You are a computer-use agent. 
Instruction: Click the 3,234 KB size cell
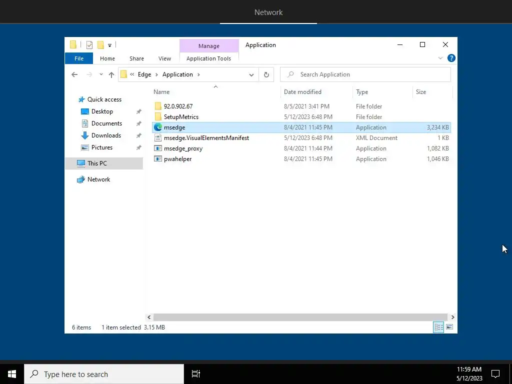437,127
